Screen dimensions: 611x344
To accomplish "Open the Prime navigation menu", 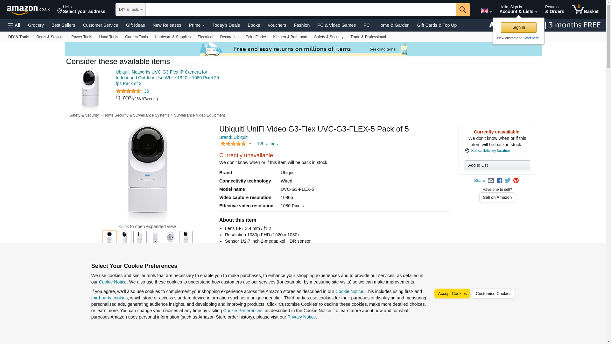I will pyautogui.click(x=196, y=25).
